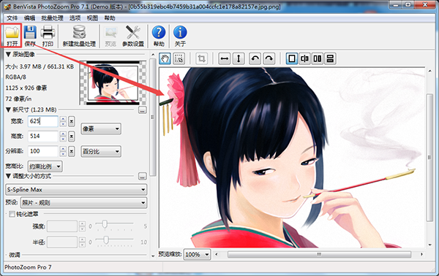This screenshot has height=276, width=439.
Task: Expand the 微调 fine-tune section
Action: pyautogui.click(x=15, y=255)
